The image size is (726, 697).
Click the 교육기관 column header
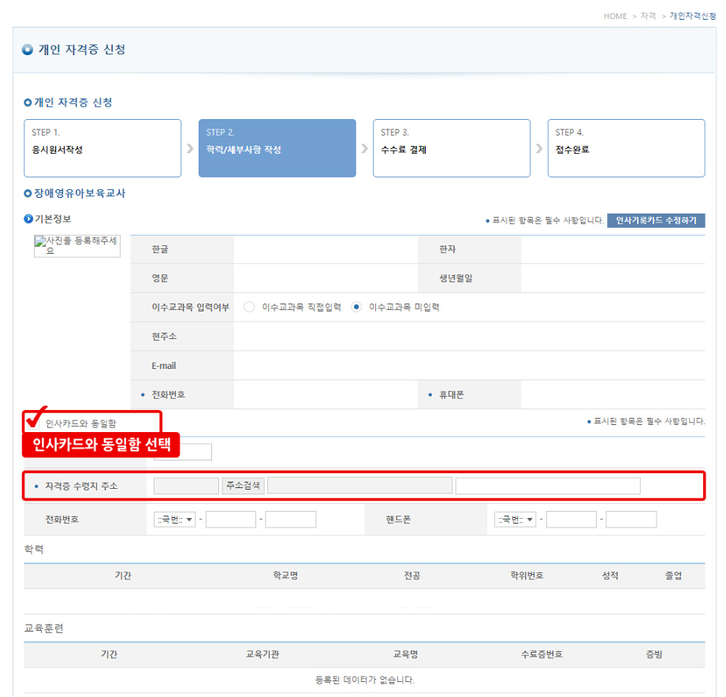(x=262, y=654)
